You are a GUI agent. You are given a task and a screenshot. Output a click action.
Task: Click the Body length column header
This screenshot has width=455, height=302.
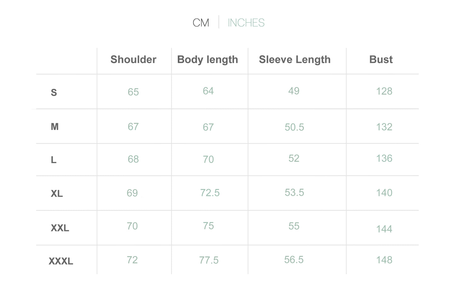click(208, 60)
